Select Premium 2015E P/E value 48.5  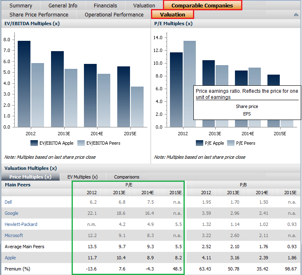177,269
